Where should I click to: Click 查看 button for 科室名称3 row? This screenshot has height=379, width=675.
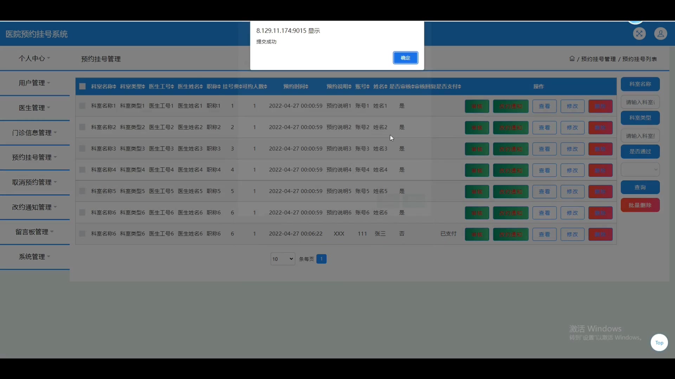click(x=544, y=149)
